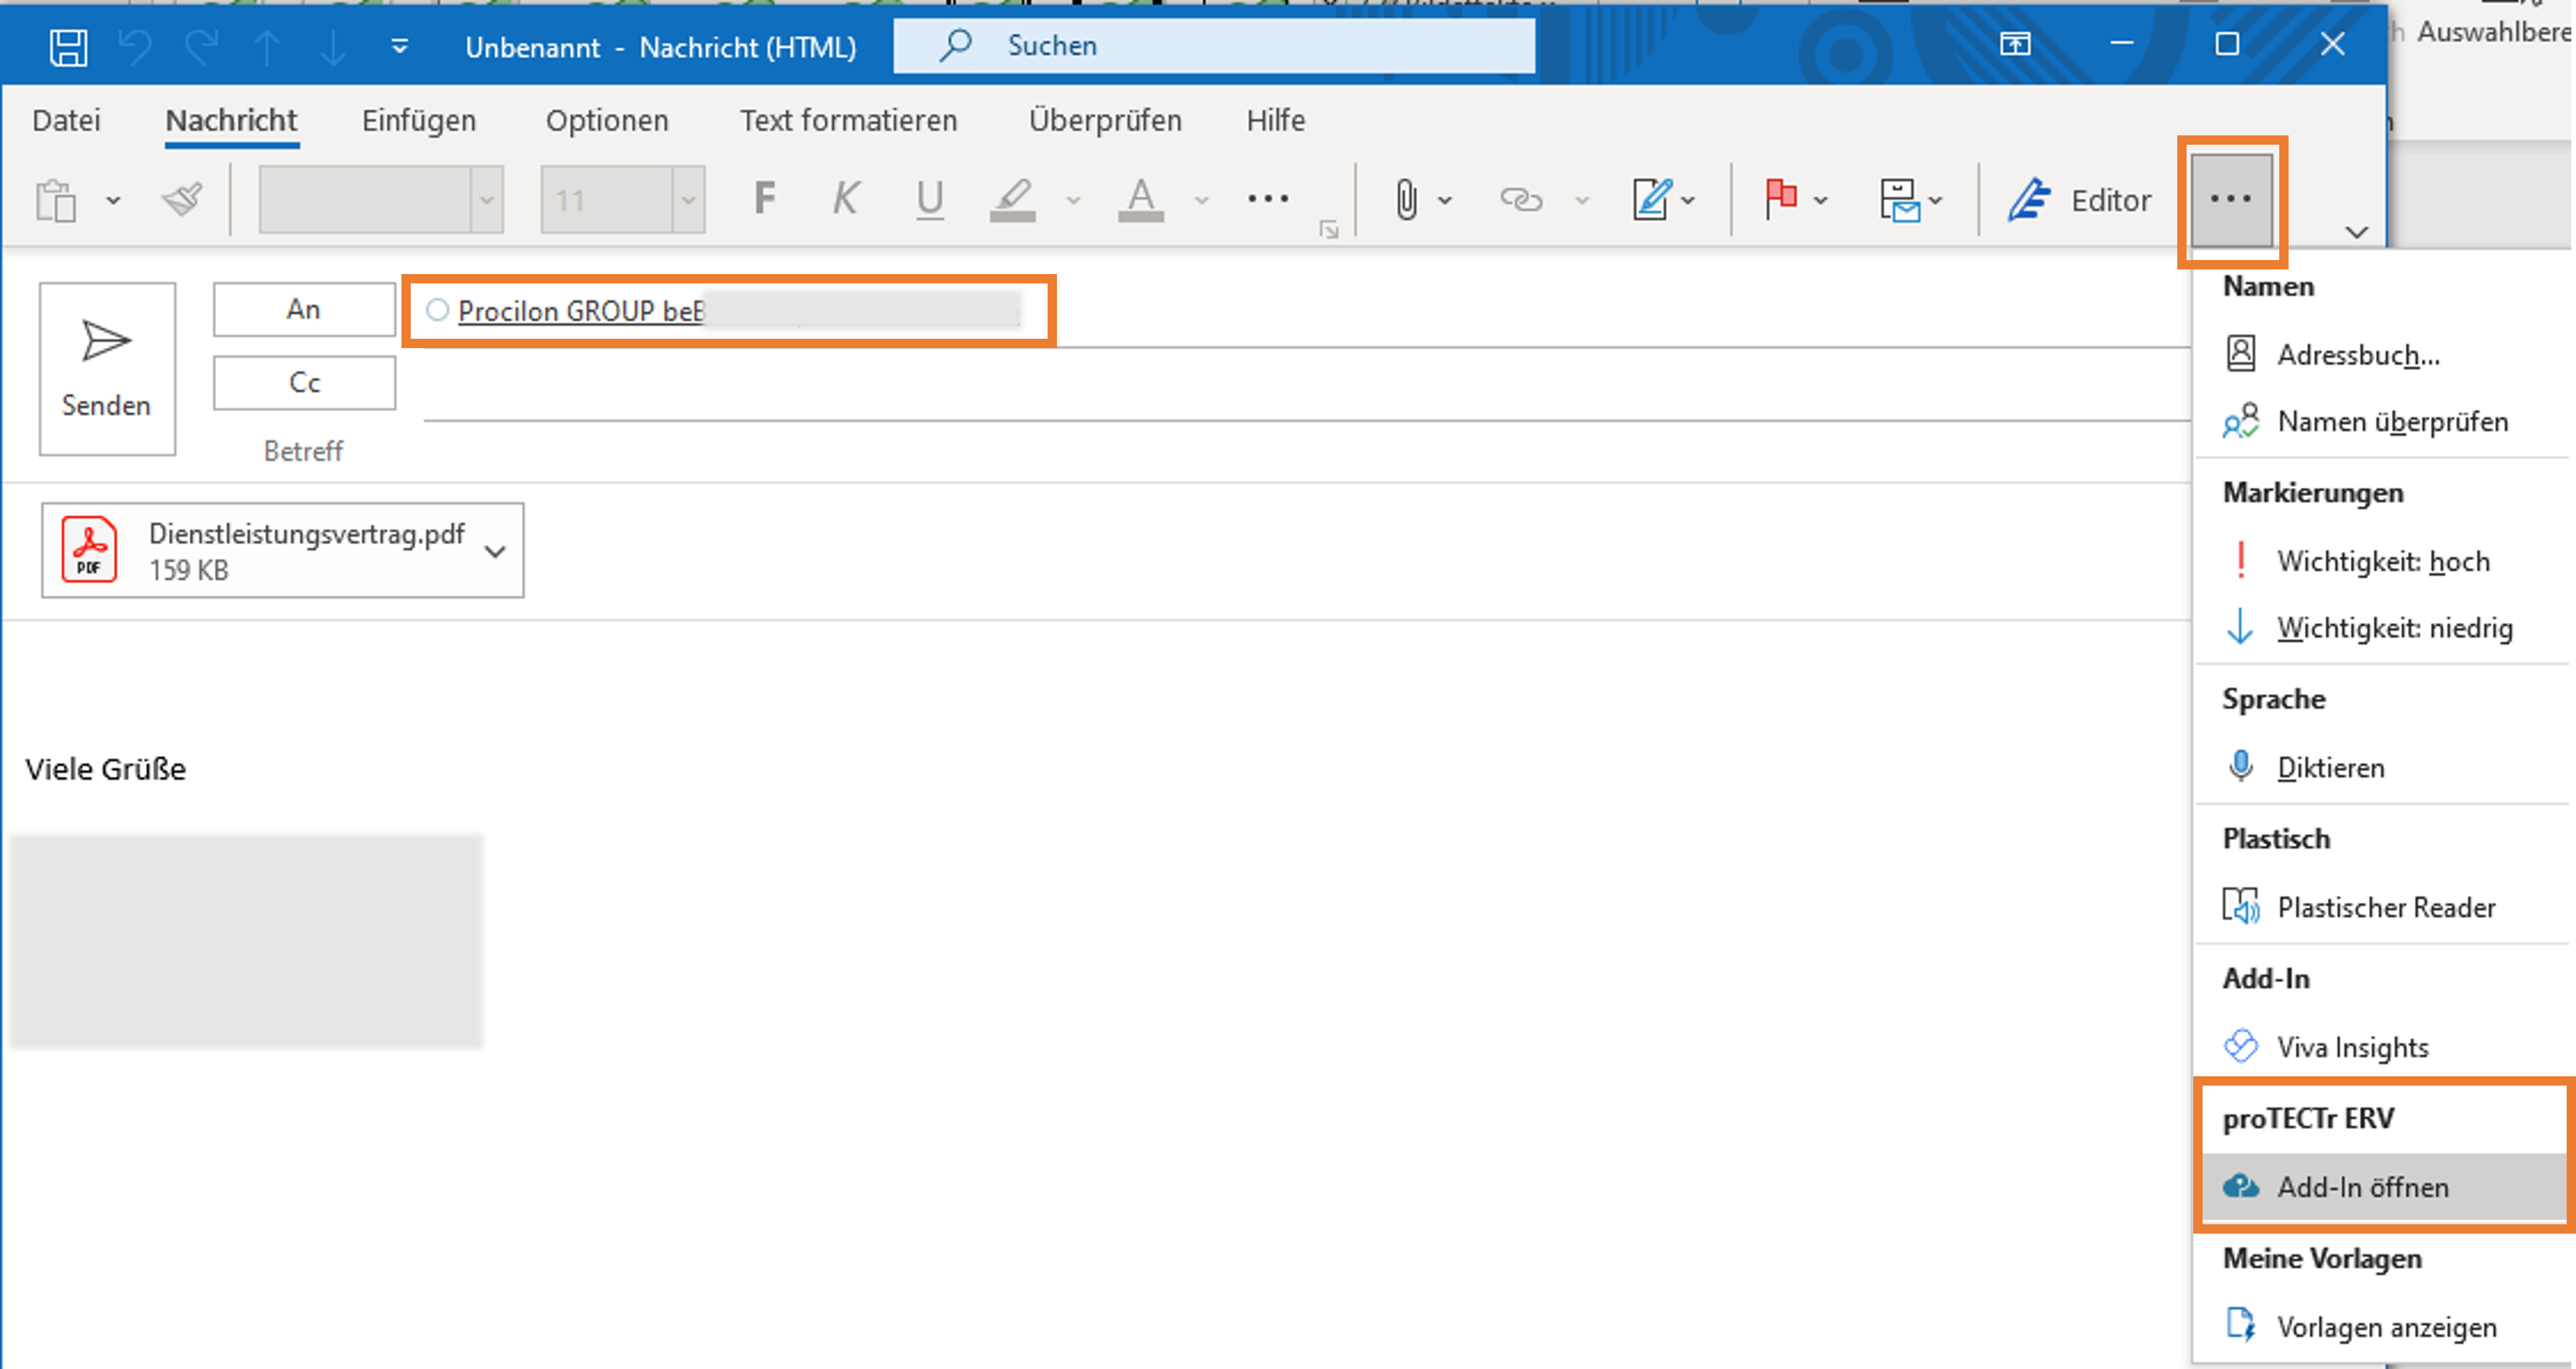2576x1369 pixels.
Task: Click the An recipients button
Action: [x=304, y=310]
